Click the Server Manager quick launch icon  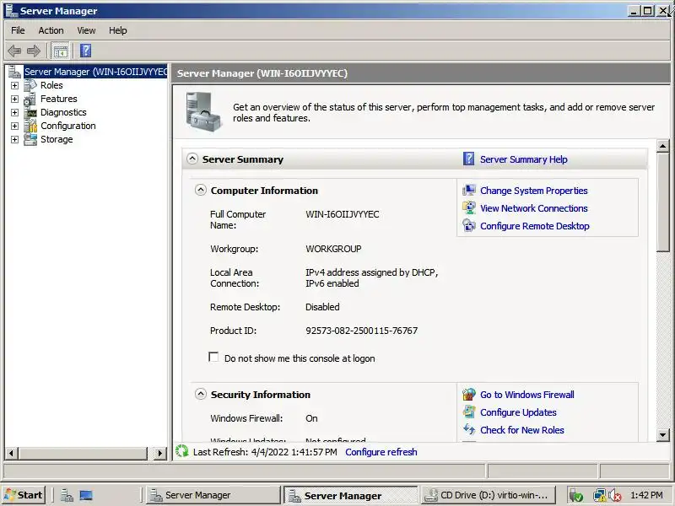67,495
